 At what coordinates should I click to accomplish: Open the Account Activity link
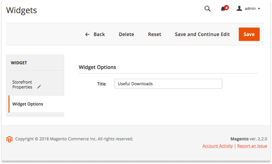(217, 146)
